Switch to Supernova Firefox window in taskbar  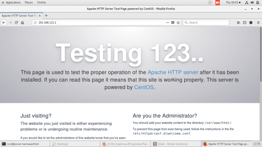pos(126,144)
